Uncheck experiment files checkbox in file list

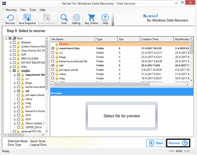pyautogui.click(x=53, y=48)
